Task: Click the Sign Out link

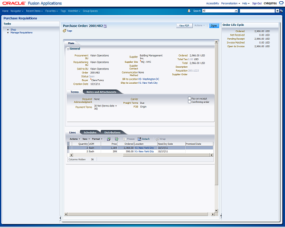Action: pyautogui.click(x=257, y=3)
